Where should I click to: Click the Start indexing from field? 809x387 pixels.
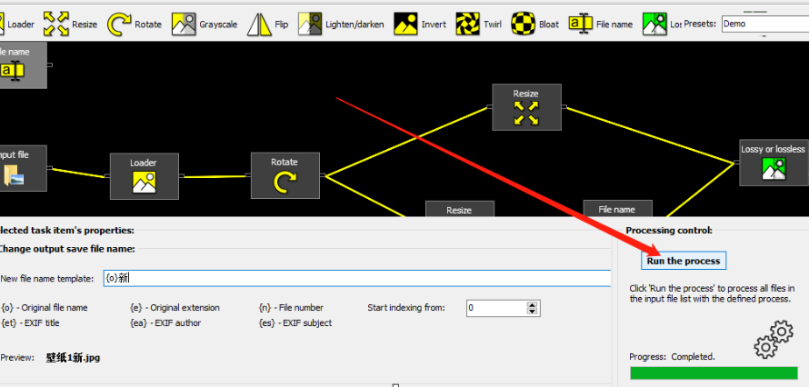496,308
